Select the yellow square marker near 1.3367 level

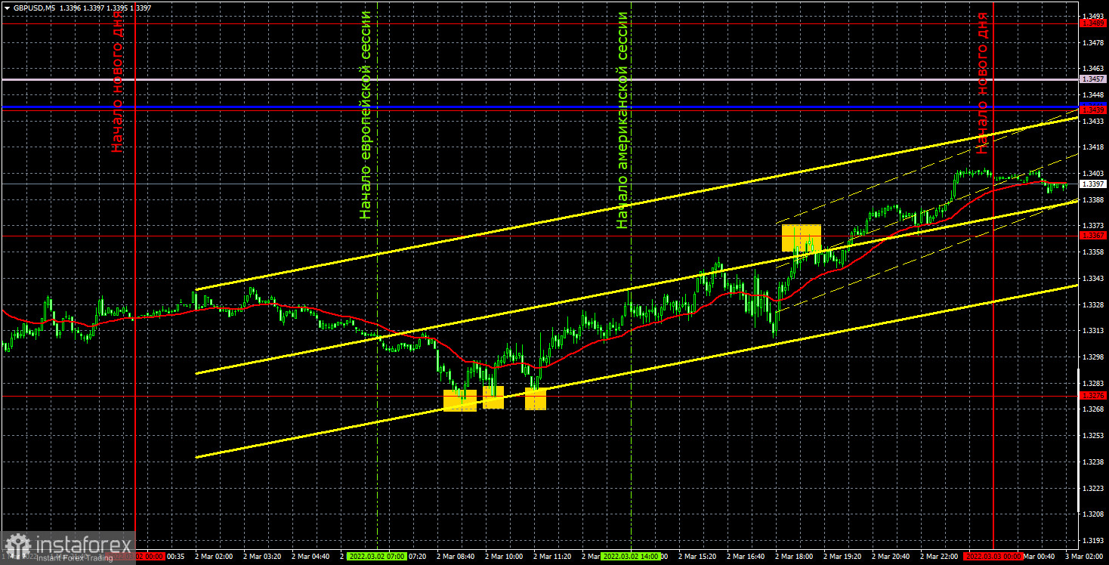pyautogui.click(x=802, y=238)
